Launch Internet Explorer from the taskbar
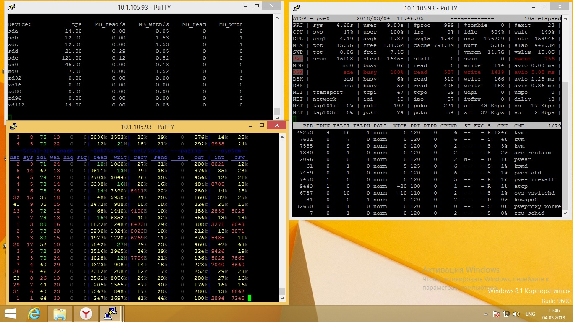Viewport: 573px width, 322px height. [34, 313]
